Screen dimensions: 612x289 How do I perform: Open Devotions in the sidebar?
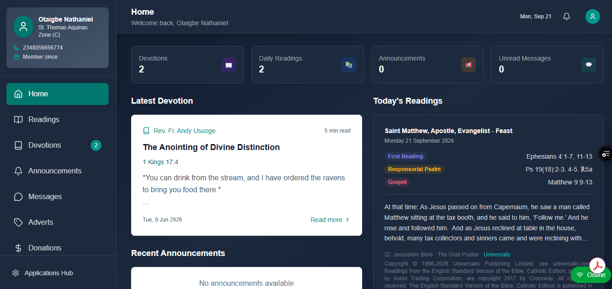(57, 145)
